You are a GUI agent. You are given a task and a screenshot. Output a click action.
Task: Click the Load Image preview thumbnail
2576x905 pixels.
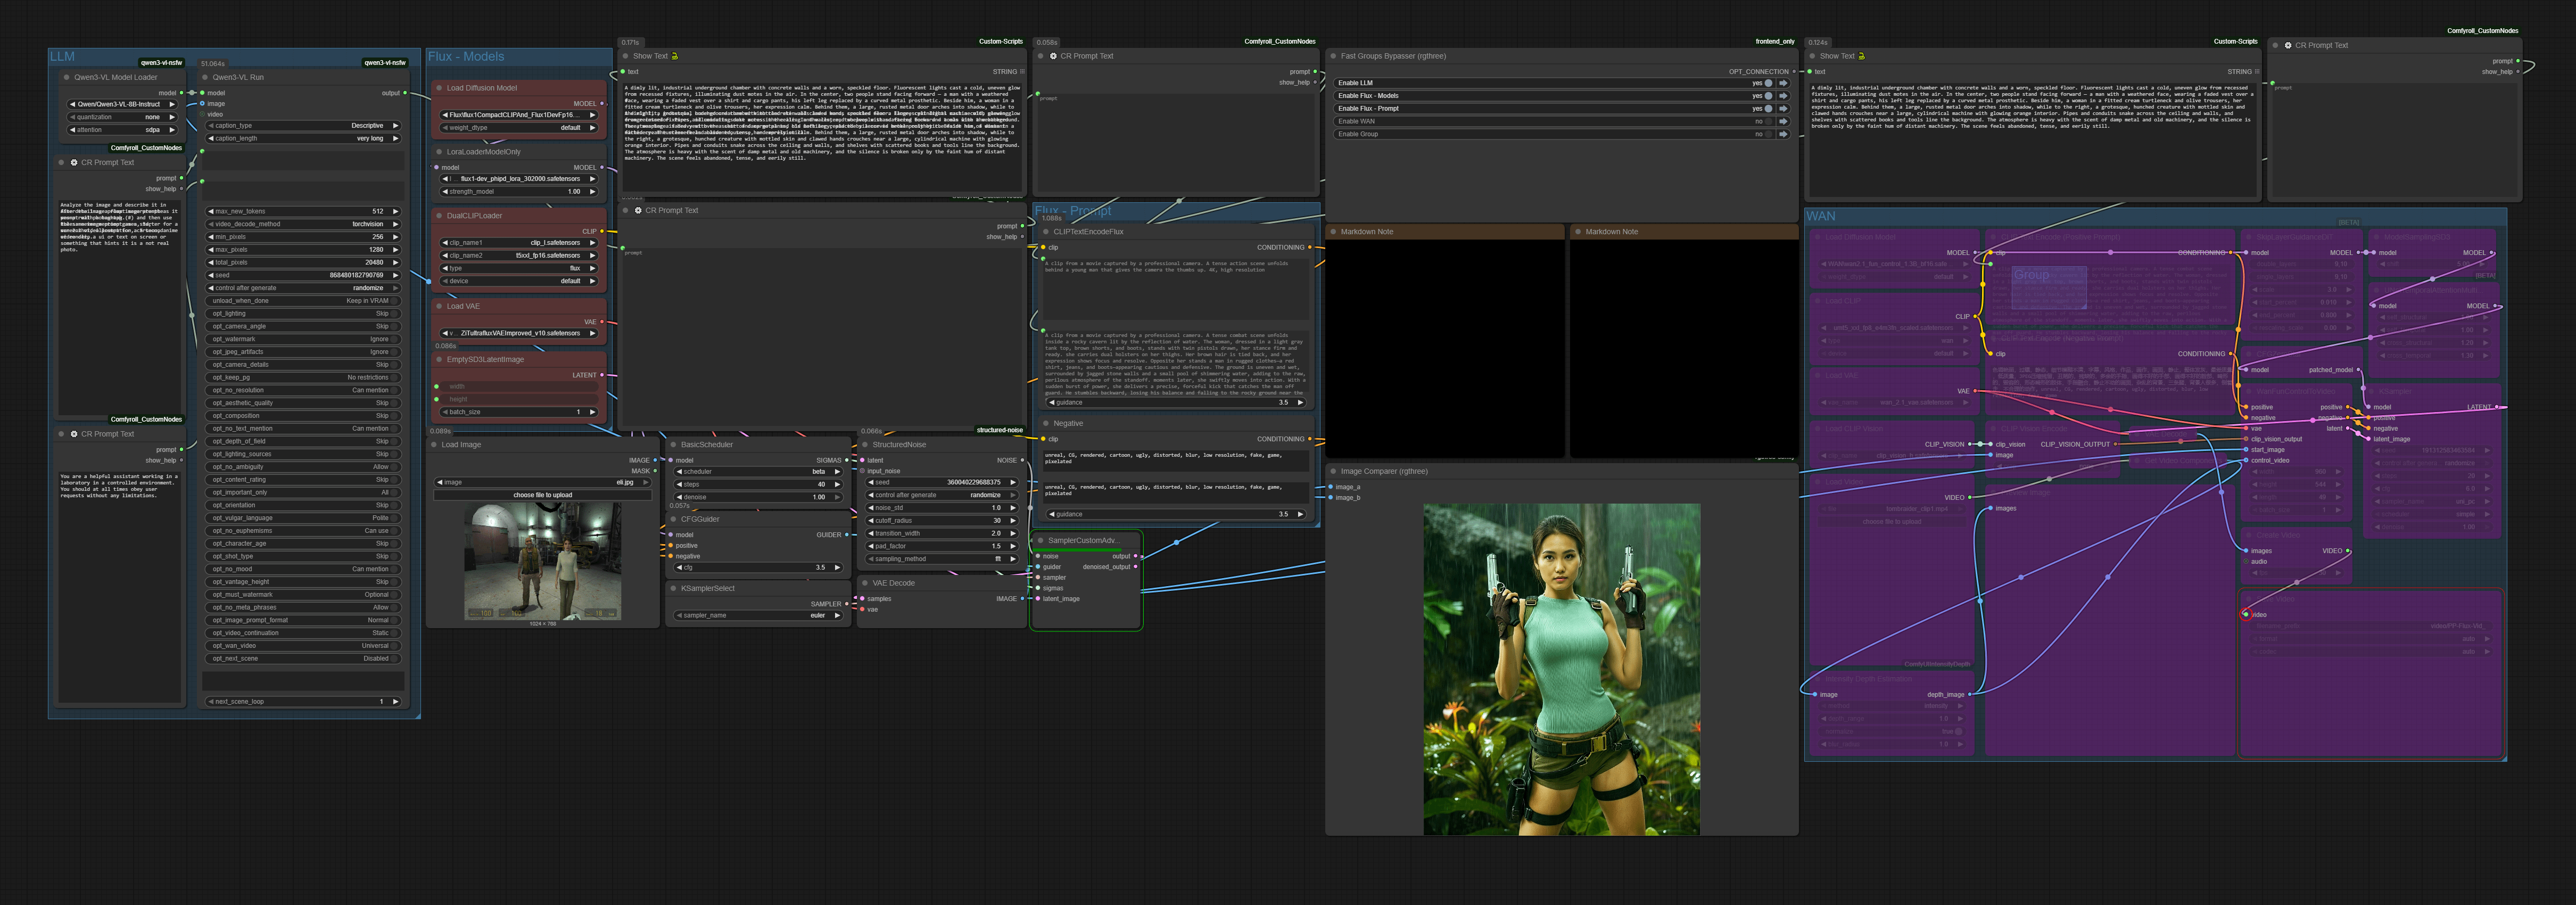[x=543, y=561]
